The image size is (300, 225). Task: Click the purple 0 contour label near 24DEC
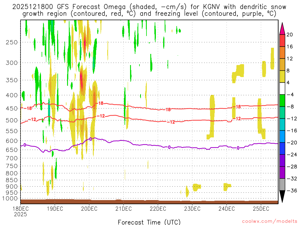pyautogui.click(x=238, y=148)
